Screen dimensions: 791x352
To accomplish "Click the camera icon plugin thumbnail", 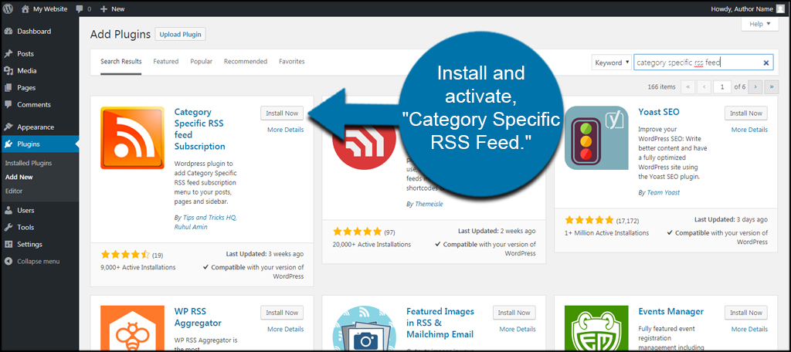I will (365, 328).
